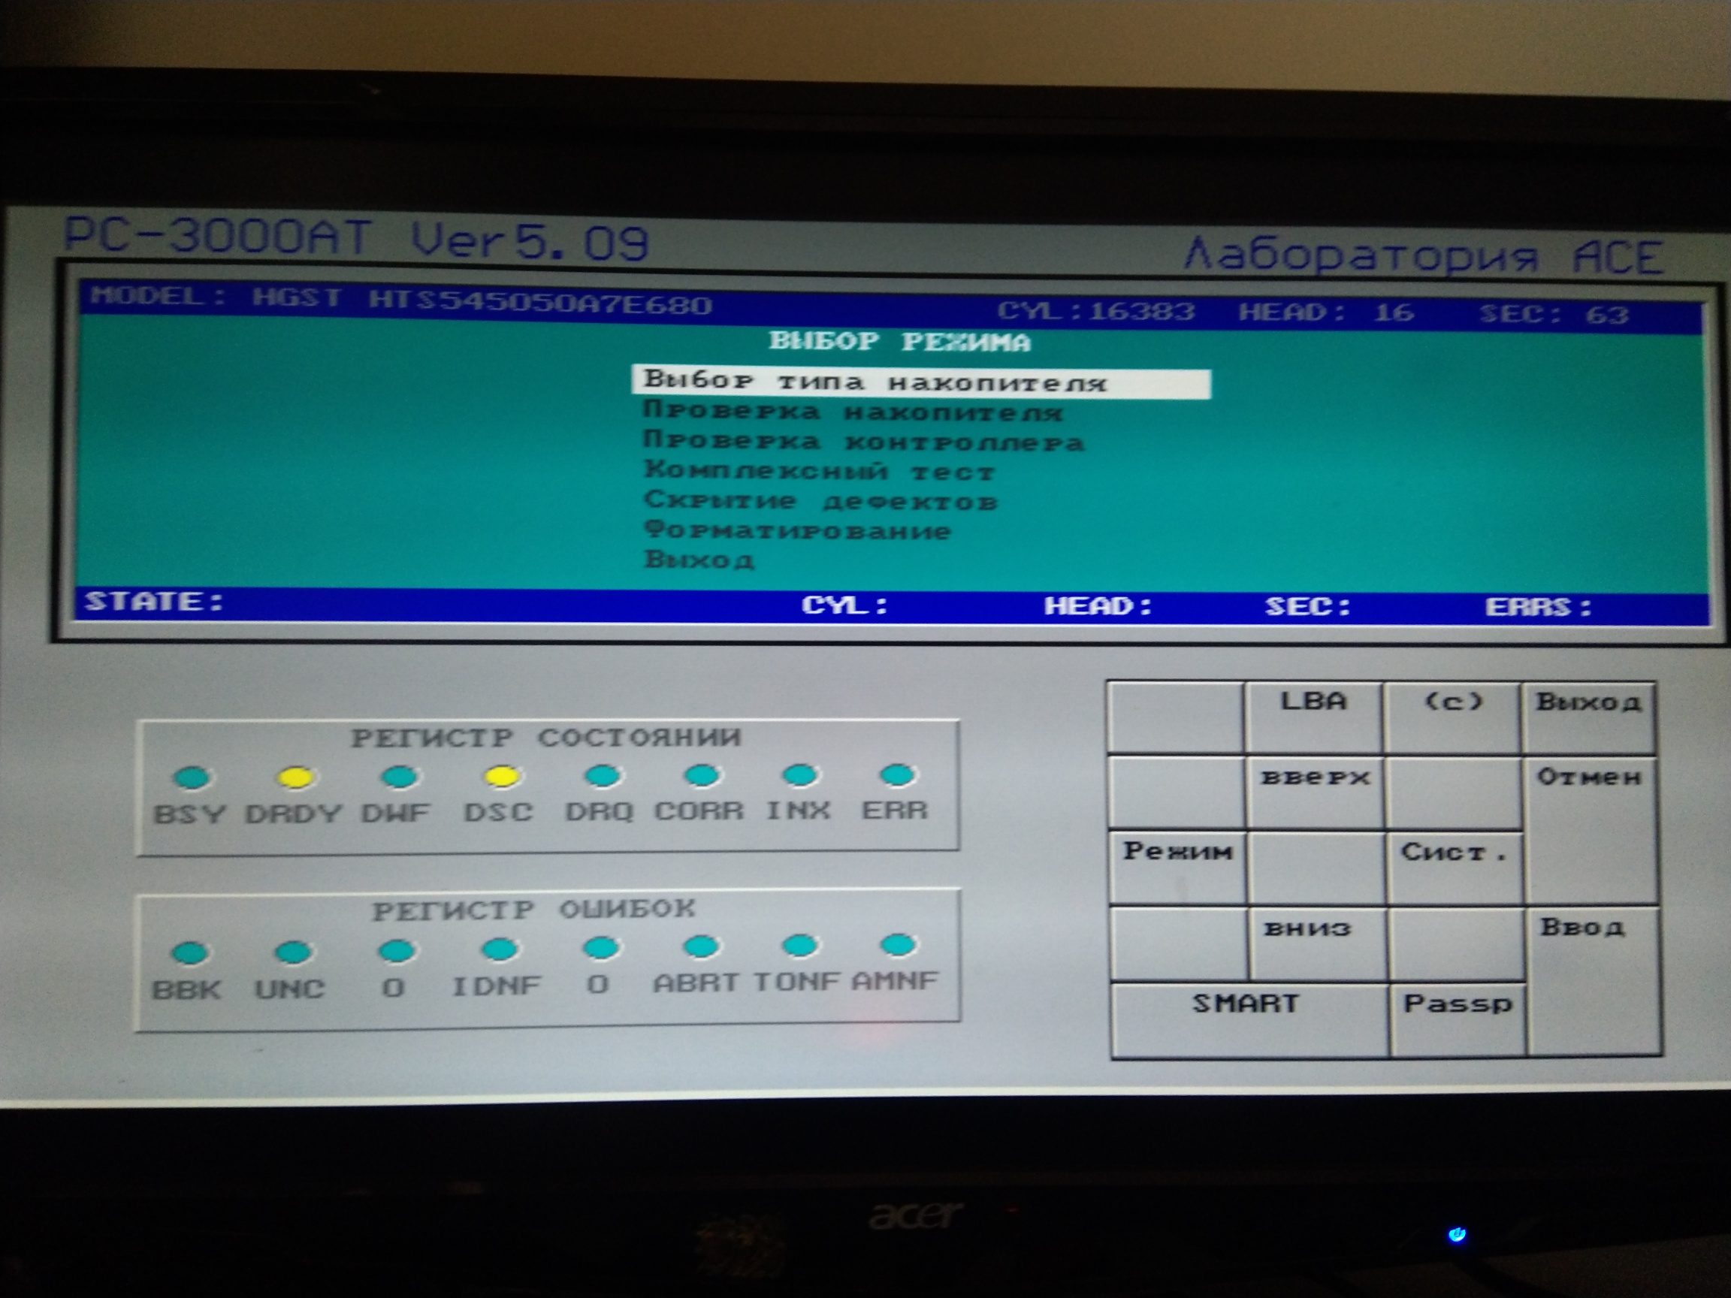Click the 'Ввод' enter keypad button
1731x1298 pixels.
[1594, 981]
